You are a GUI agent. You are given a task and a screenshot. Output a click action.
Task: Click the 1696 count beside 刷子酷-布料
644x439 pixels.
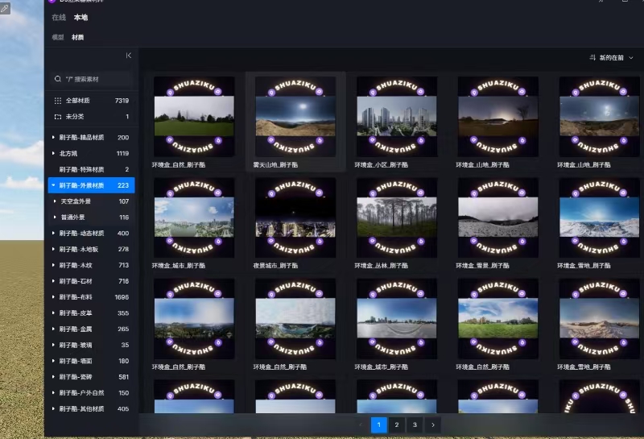[122, 297]
